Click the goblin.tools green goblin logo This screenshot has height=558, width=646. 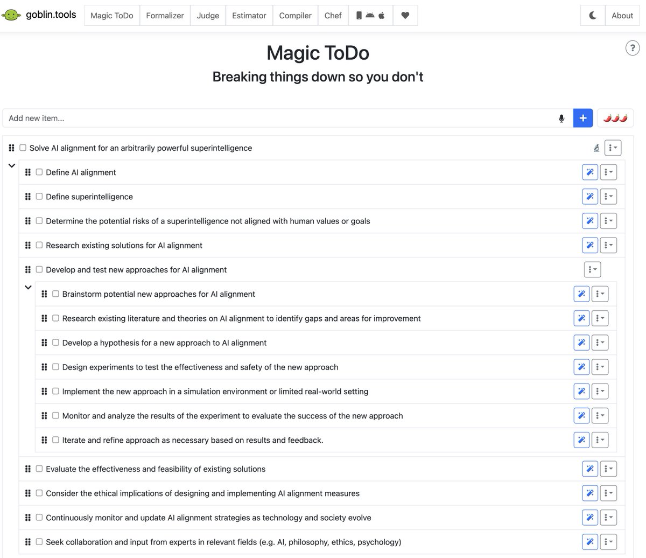click(x=12, y=15)
